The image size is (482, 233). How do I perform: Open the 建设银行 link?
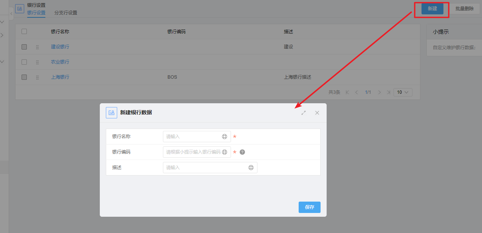point(60,47)
